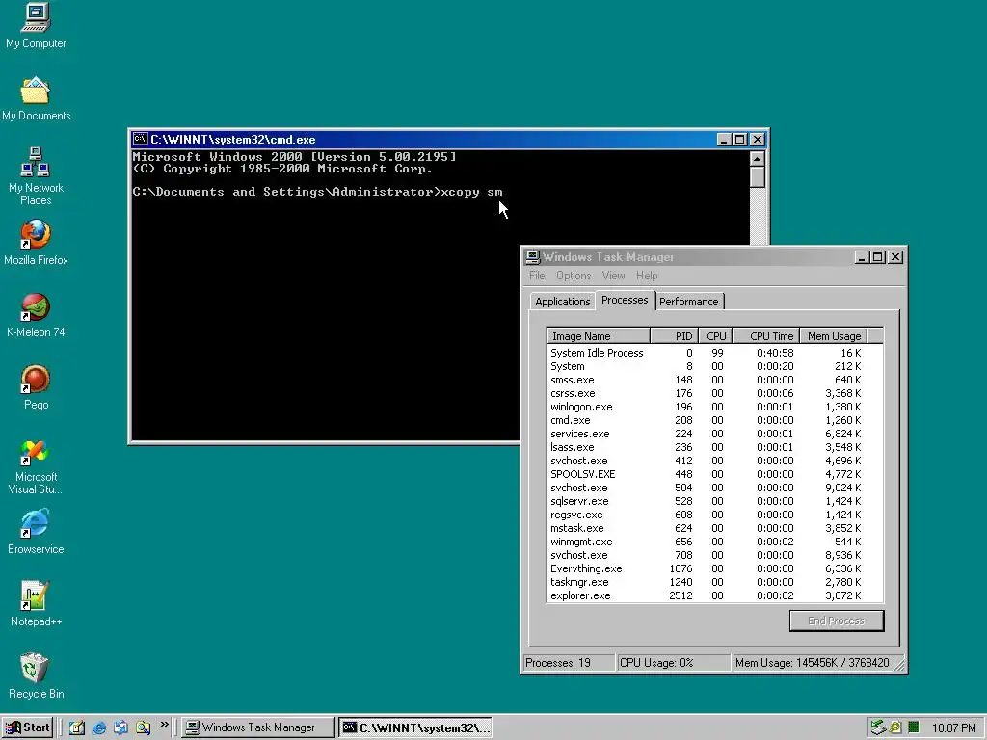
Task: Select the K-Meleon 74 desktop shortcut
Action: tap(36, 315)
